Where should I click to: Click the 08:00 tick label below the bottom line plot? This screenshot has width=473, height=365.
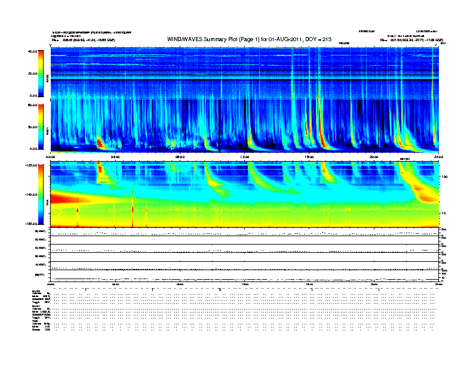(180, 284)
